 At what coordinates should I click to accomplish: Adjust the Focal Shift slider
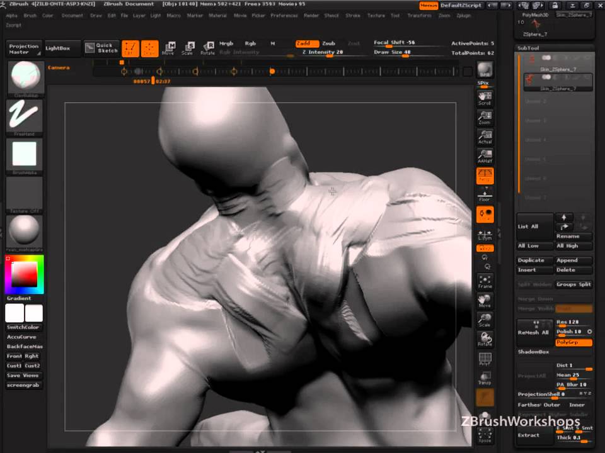pos(405,43)
